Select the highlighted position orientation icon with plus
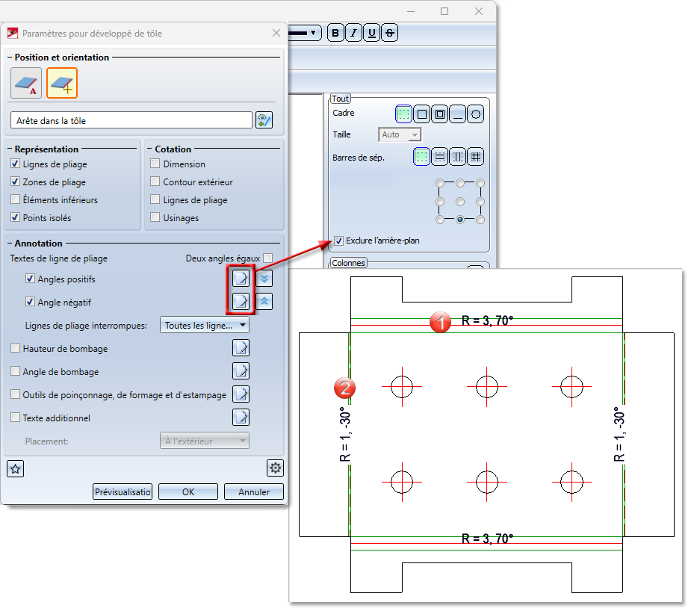 point(62,83)
